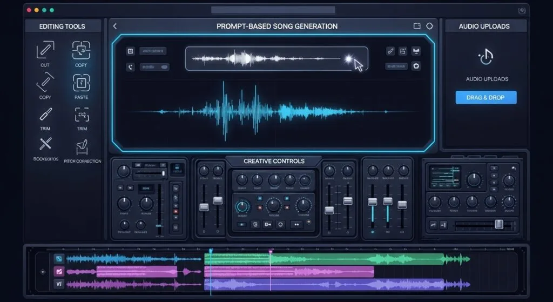Click the cyan-ringed knob in Creative Controls
The width and height of the screenshot is (553, 302).
[242, 207]
